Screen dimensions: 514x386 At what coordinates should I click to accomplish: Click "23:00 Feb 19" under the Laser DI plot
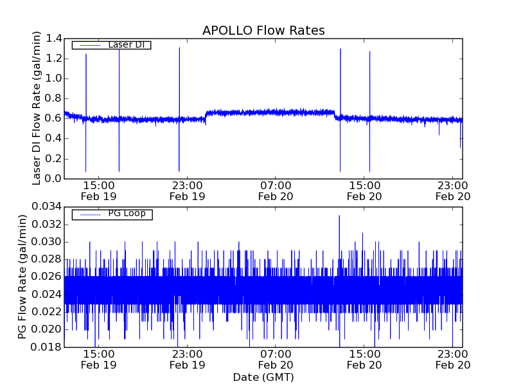pyautogui.click(x=187, y=191)
